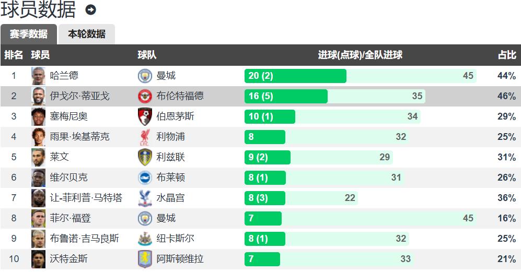Open the 本轮数据 tab
Viewport: 521px width, 272px height.
click(x=87, y=34)
